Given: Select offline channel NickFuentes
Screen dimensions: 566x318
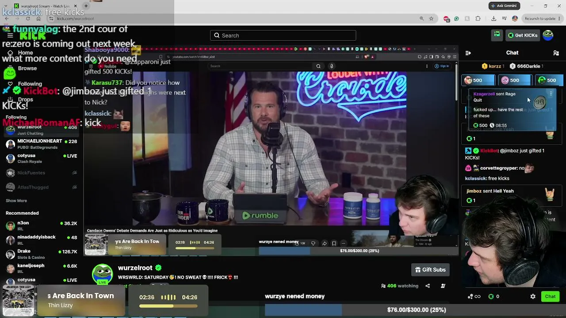Looking at the screenshot, I should click(x=42, y=173).
